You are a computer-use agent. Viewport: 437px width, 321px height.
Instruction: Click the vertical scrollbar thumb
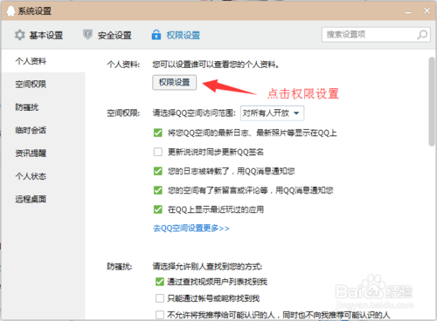[432, 101]
